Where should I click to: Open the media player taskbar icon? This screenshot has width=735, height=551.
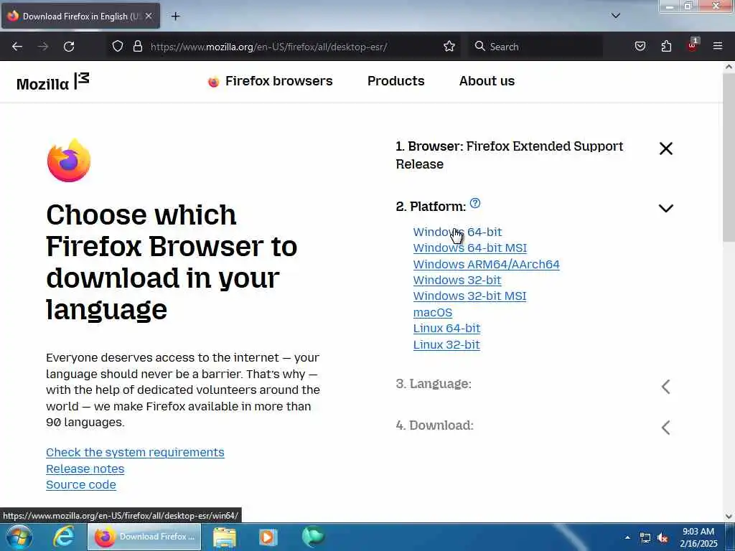pos(268,537)
